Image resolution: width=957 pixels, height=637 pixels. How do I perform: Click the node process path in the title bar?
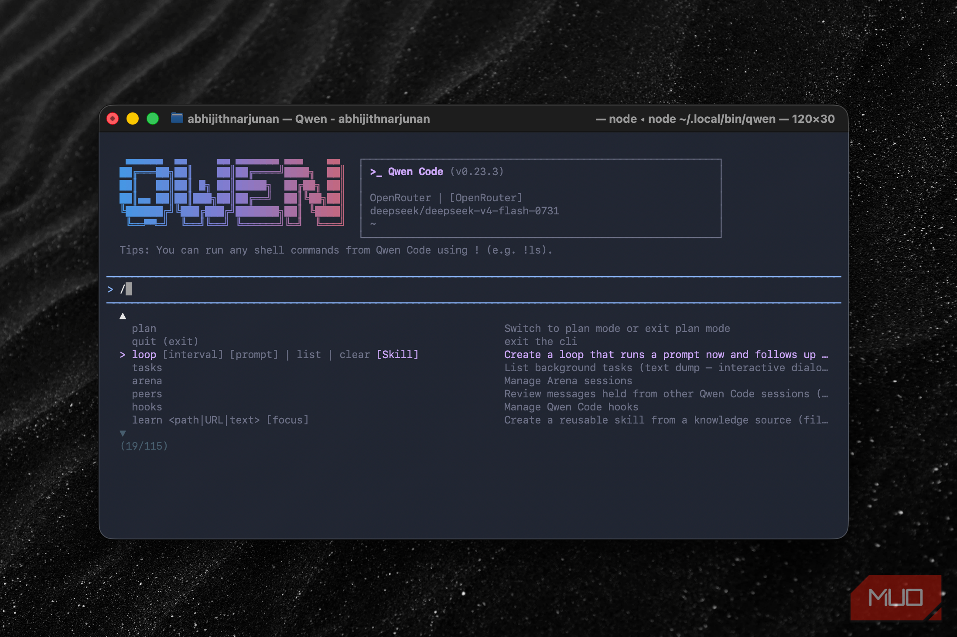tap(715, 119)
